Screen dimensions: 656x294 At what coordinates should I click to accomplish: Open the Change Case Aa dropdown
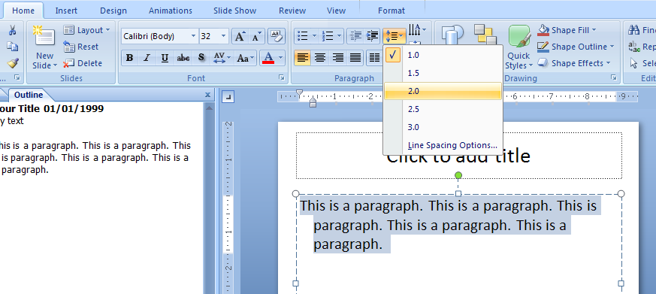coord(245,58)
